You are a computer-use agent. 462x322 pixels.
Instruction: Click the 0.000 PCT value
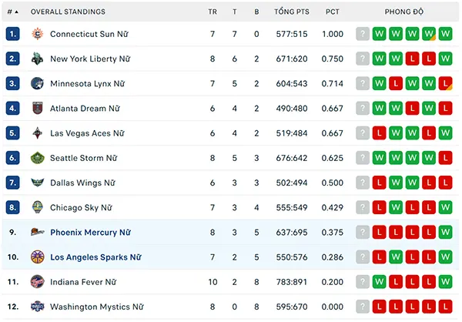[x=333, y=307]
